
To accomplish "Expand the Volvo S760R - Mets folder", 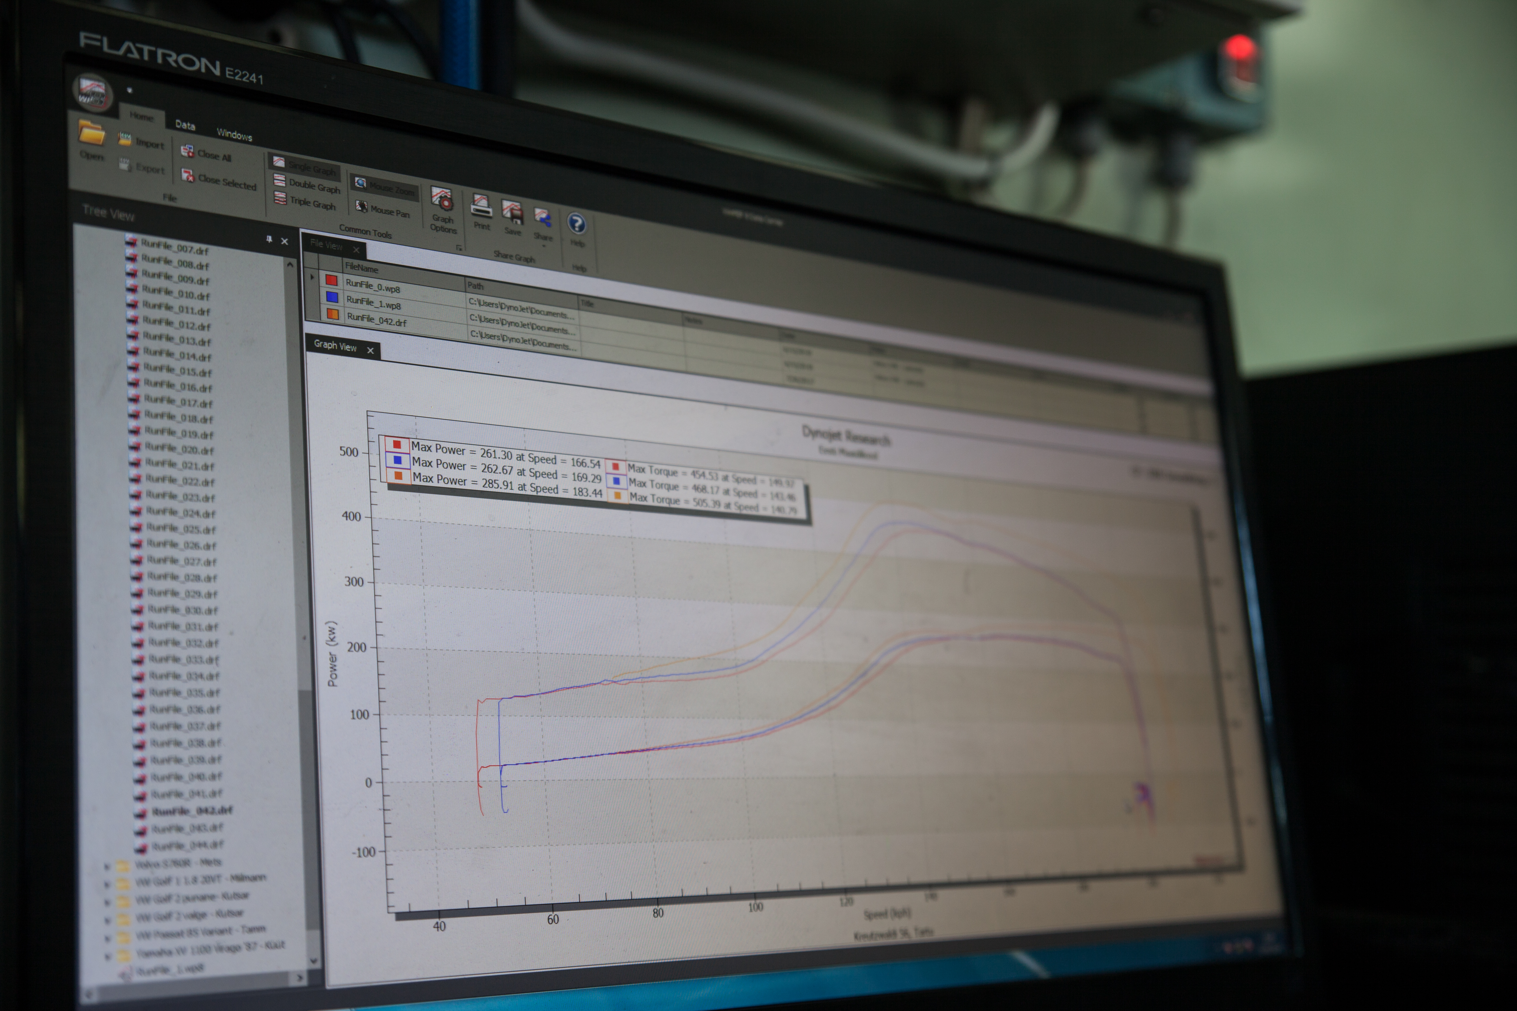I will tap(107, 866).
